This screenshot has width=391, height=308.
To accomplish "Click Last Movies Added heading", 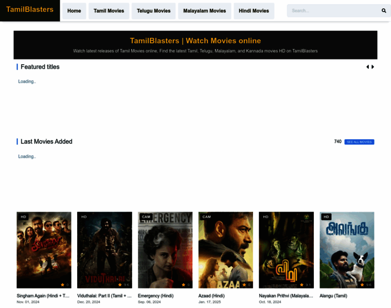I will 46,142.
